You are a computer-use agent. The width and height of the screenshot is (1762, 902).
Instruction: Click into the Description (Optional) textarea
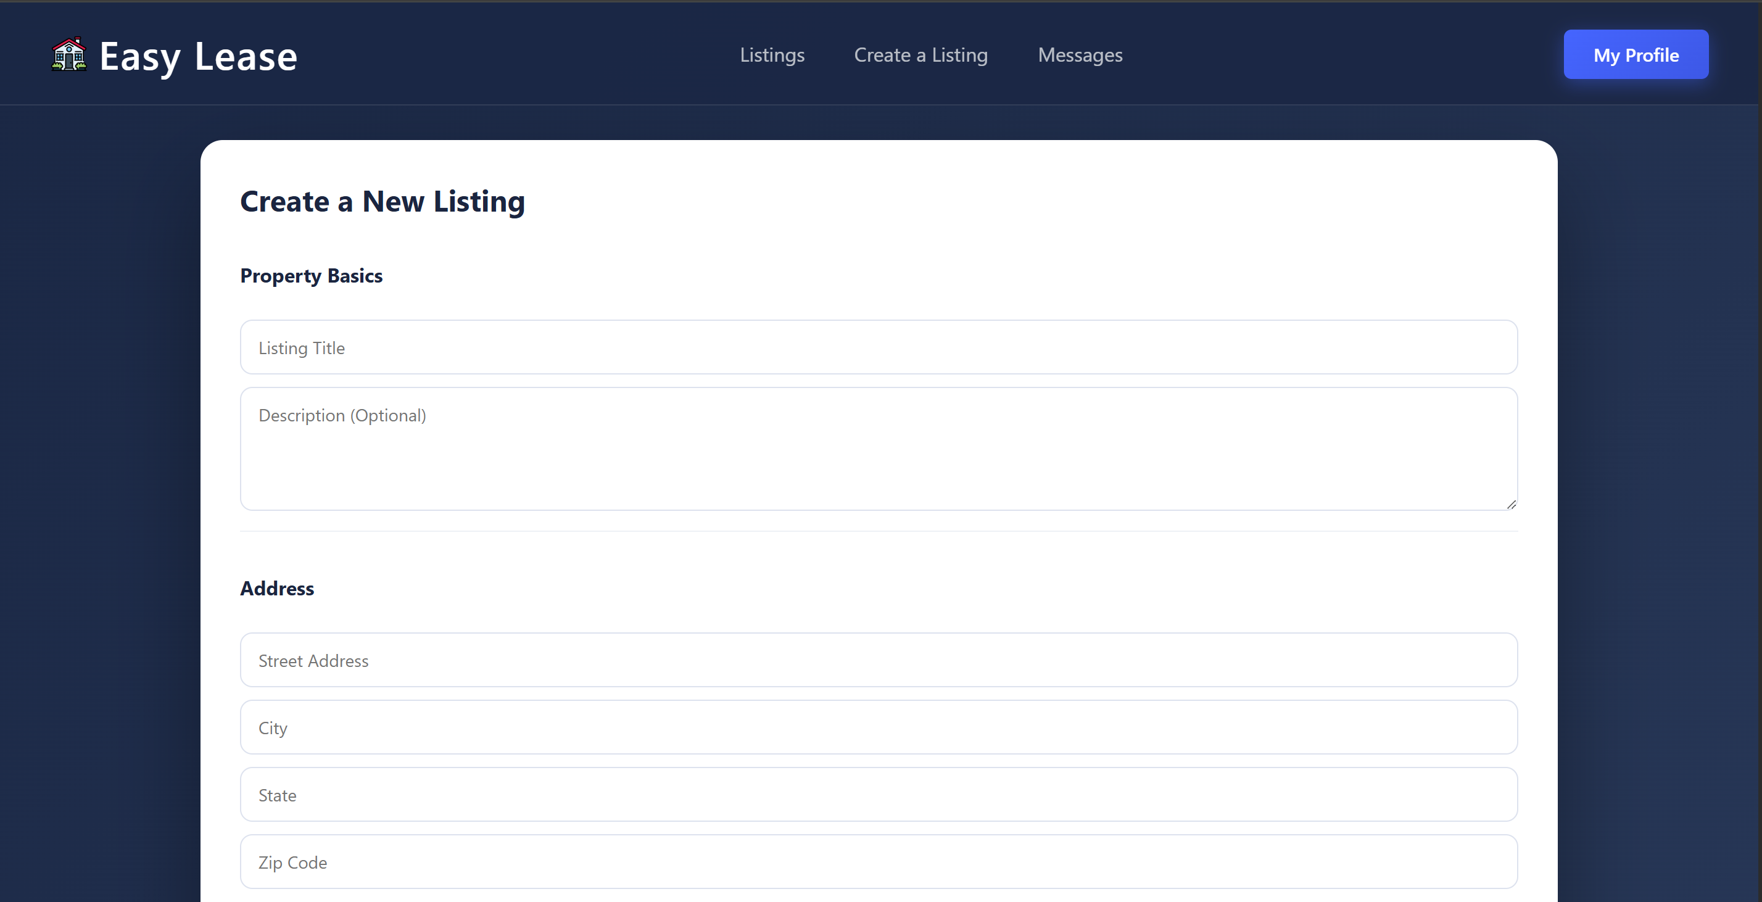click(x=879, y=449)
